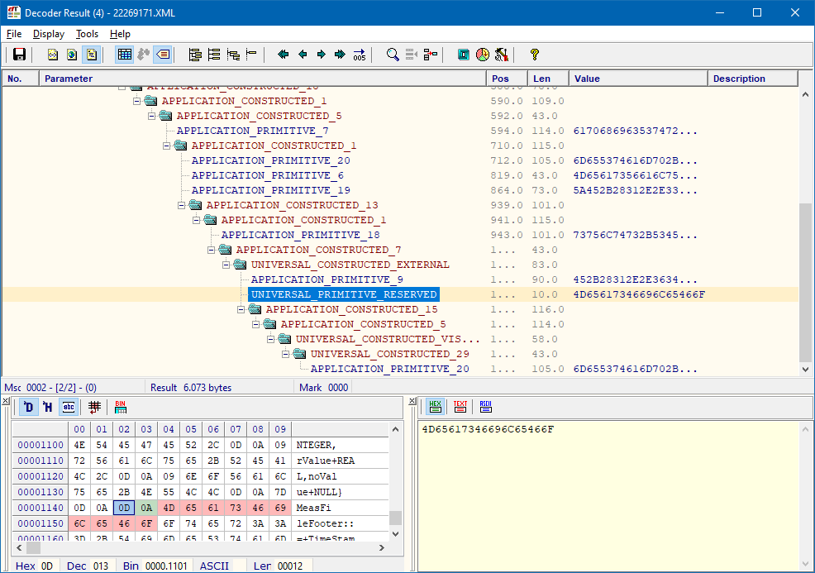
Task: Click the red-arrow node link icon
Action: [x=431, y=55]
